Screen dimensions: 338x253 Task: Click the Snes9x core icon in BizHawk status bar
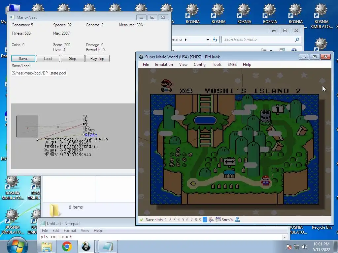[218, 219]
